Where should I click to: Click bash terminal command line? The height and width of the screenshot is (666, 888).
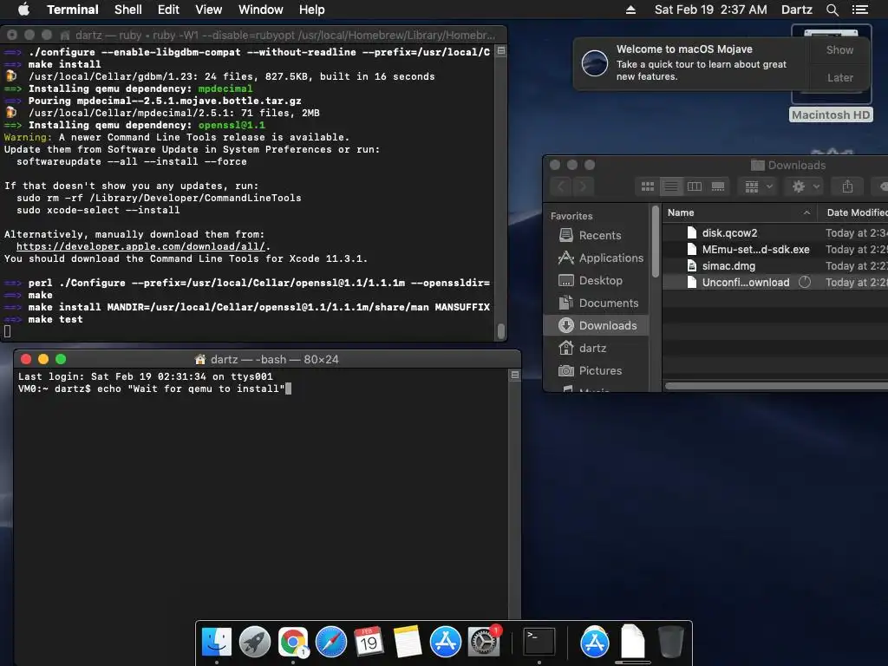pos(154,388)
